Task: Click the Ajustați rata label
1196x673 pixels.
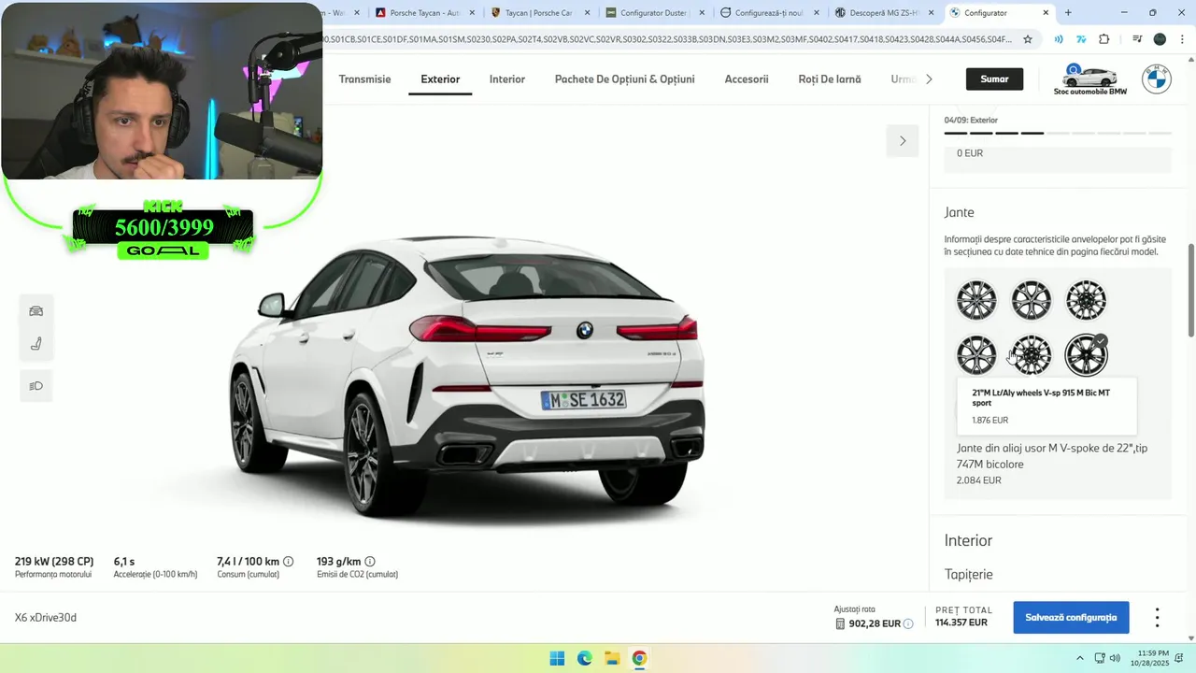Action: pos(855,609)
